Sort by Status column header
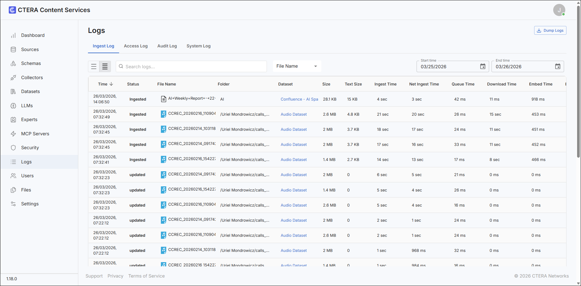Screen dimensions: 581x286 tap(133, 84)
